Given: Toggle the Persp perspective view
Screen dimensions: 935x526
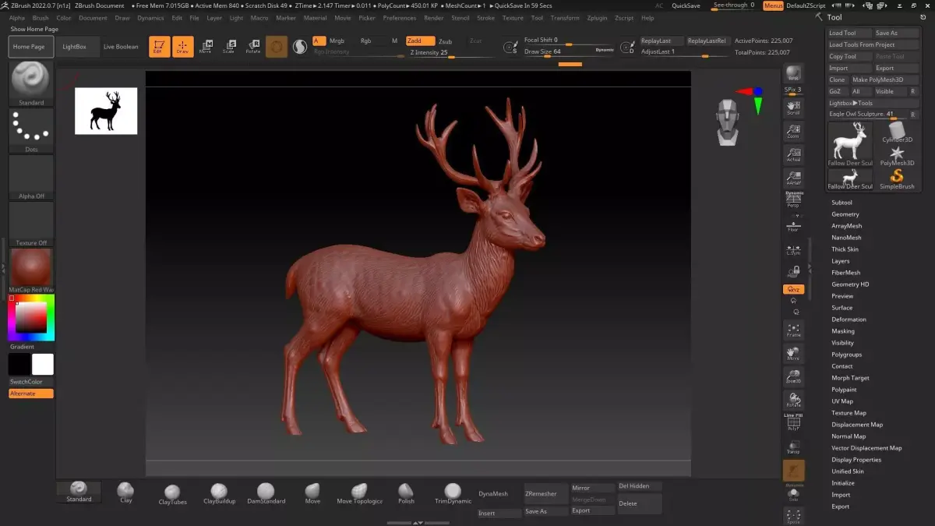Looking at the screenshot, I should tap(793, 199).
